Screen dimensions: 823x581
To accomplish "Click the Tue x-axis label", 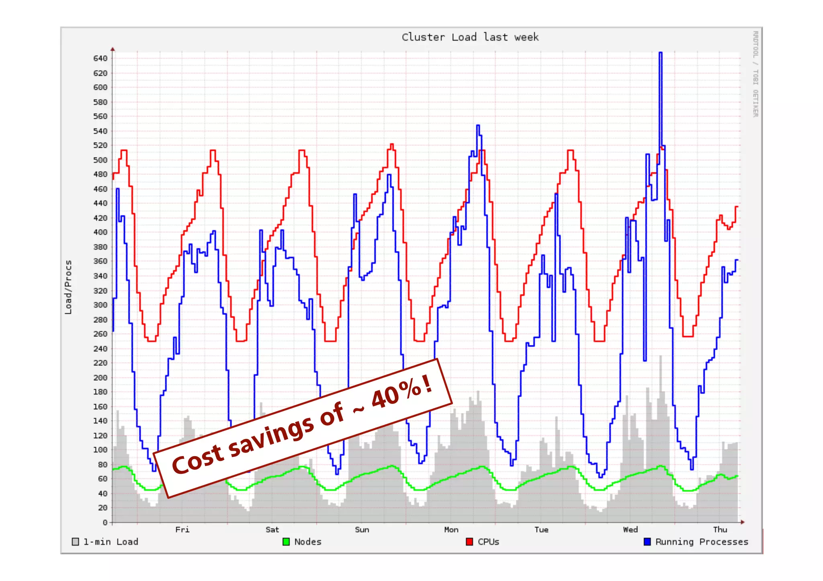I will pyautogui.click(x=541, y=530).
